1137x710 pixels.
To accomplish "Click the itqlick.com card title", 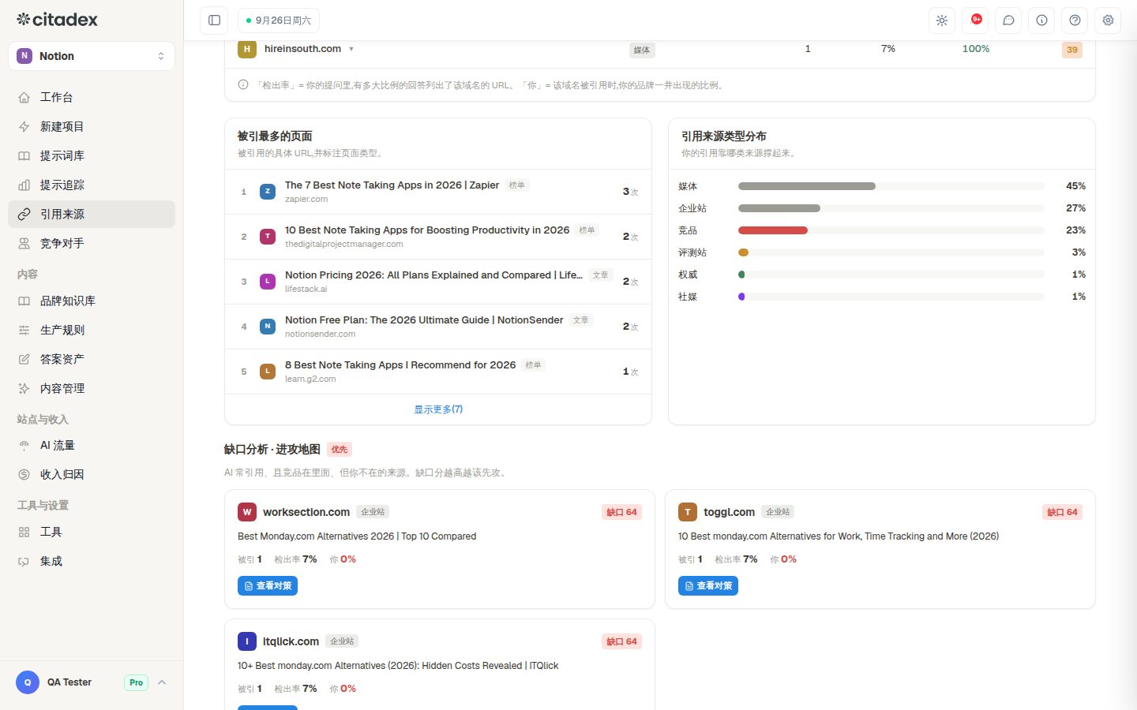I will 291,641.
